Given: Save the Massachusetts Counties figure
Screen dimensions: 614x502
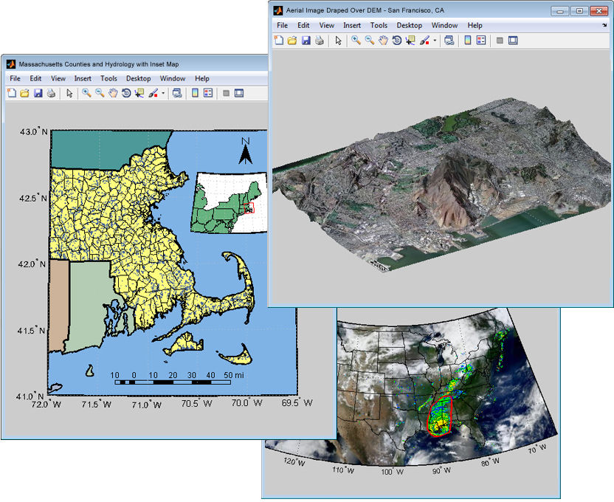Looking at the screenshot, I should tap(38, 94).
